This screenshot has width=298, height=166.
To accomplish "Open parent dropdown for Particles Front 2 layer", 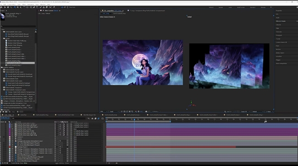I will (88, 147).
